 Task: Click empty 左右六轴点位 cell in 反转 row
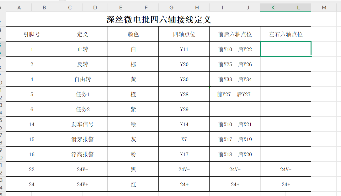tap(285, 64)
